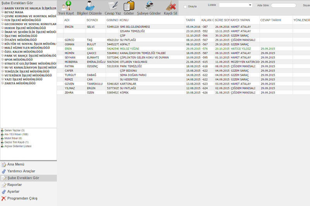Screen dimensions: 310x206
Task: Sort by the TARİH column header
Action: click(x=190, y=20)
